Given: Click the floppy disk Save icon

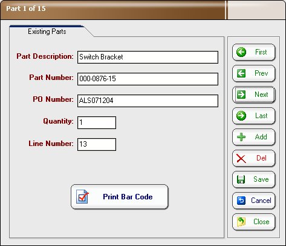Looking at the screenshot, I should (241, 179).
